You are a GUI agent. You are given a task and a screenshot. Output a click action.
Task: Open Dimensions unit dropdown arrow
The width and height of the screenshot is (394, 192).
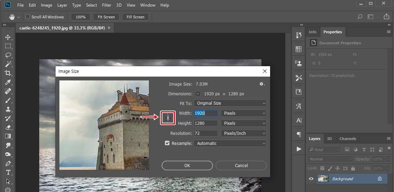click(x=198, y=94)
